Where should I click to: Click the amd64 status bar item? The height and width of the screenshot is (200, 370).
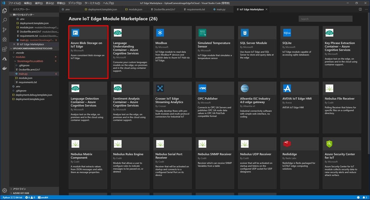pos(42,197)
